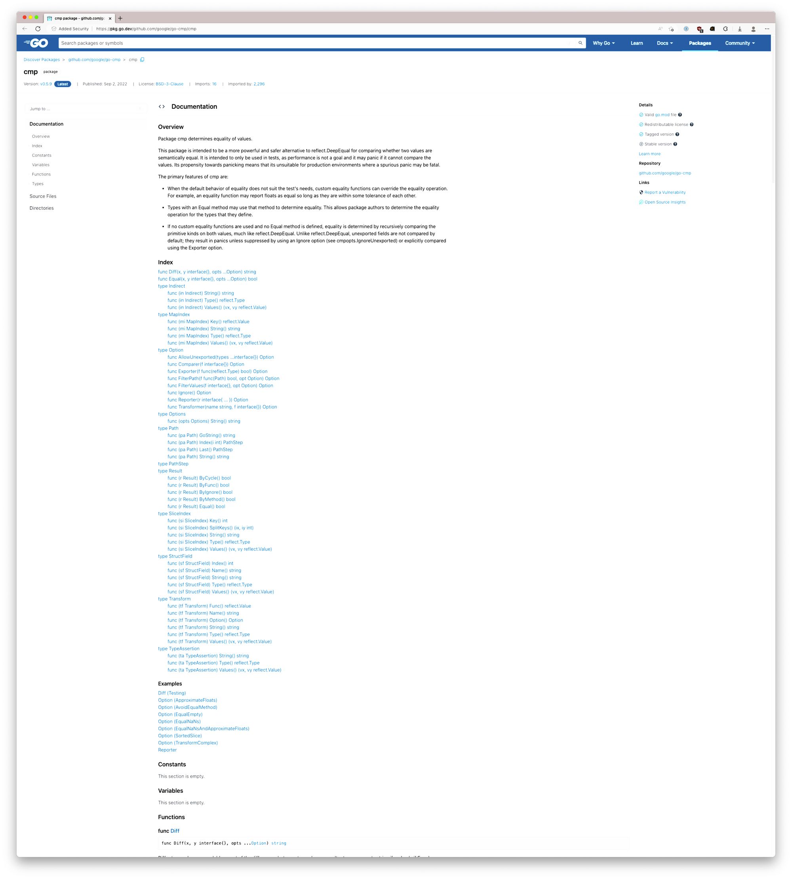Click the Report a Vulnerability shield icon
Viewport: 792px width, 879px height.
(641, 192)
